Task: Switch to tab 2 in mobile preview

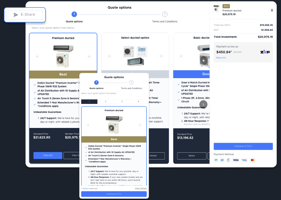Action: [x=105, y=102]
